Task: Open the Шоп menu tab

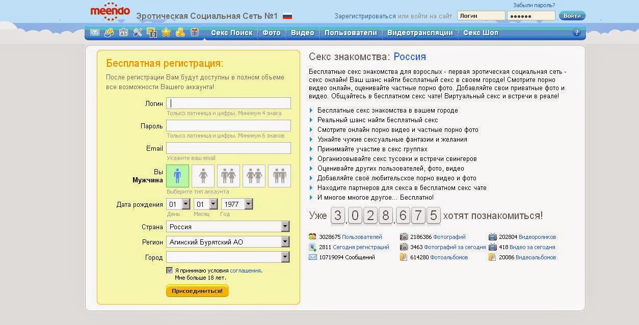Action: (x=481, y=33)
